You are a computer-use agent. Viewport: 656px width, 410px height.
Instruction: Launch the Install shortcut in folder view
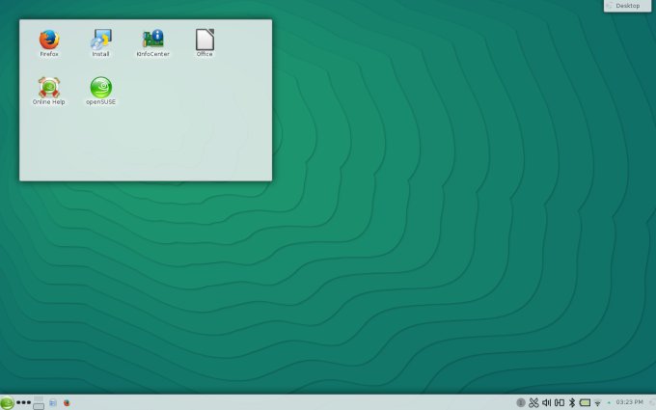pos(101,40)
